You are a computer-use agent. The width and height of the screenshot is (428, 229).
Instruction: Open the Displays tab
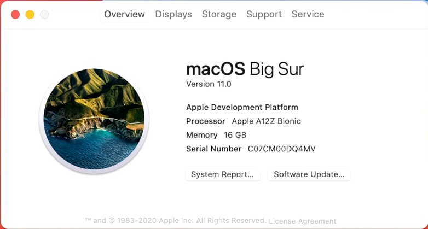pyautogui.click(x=173, y=14)
